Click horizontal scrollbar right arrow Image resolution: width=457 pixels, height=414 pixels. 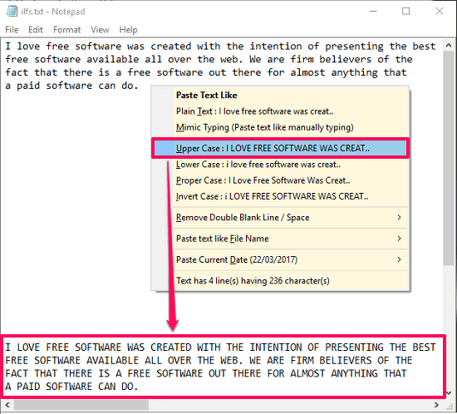coord(436,405)
